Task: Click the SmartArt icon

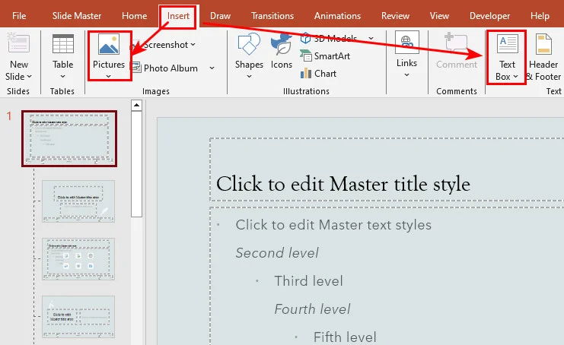Action: click(x=306, y=55)
